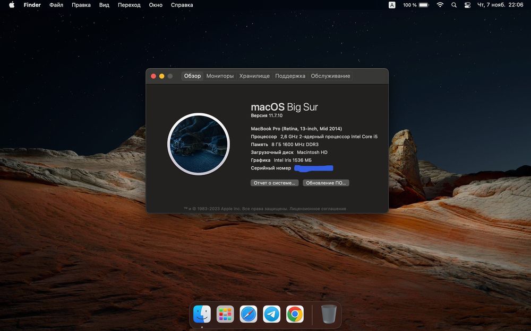Open the Finder menu in menu bar
The image size is (531, 331).
[x=32, y=5]
